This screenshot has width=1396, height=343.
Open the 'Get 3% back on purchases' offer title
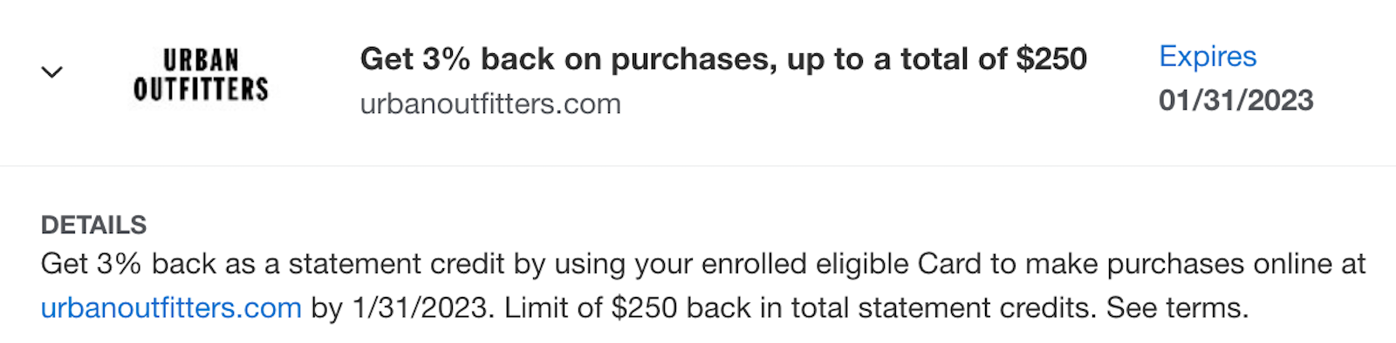(x=723, y=59)
